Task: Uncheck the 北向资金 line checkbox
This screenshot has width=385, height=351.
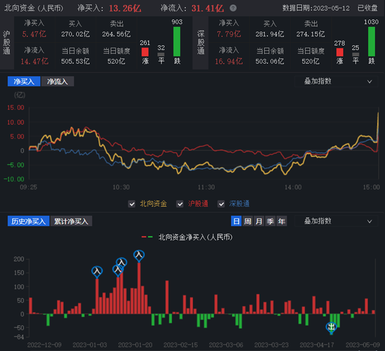Action: 132,204
